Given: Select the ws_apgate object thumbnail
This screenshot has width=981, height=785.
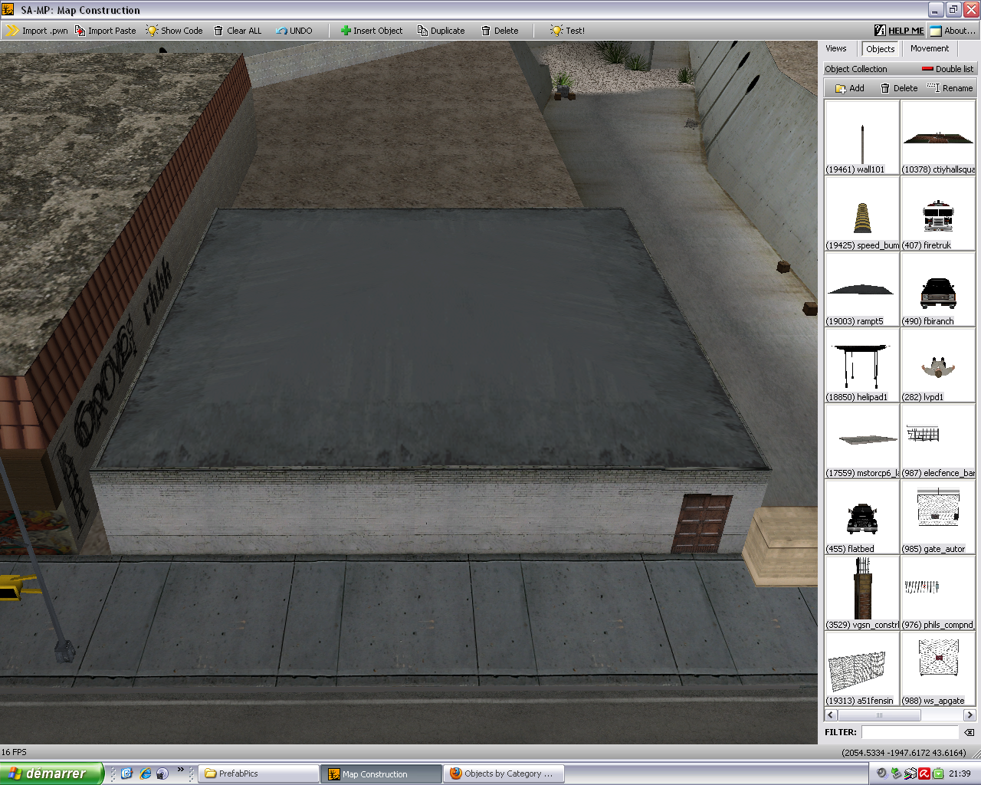Looking at the screenshot, I should pos(938,669).
